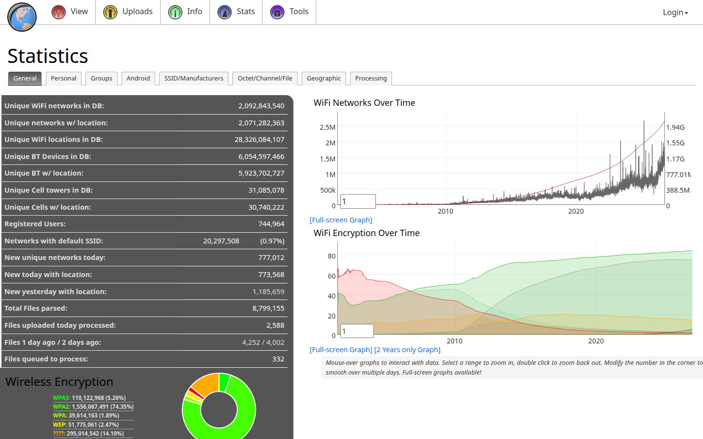Click the green Info icon
Image resolution: width=703 pixels, height=439 pixels.
click(x=175, y=12)
